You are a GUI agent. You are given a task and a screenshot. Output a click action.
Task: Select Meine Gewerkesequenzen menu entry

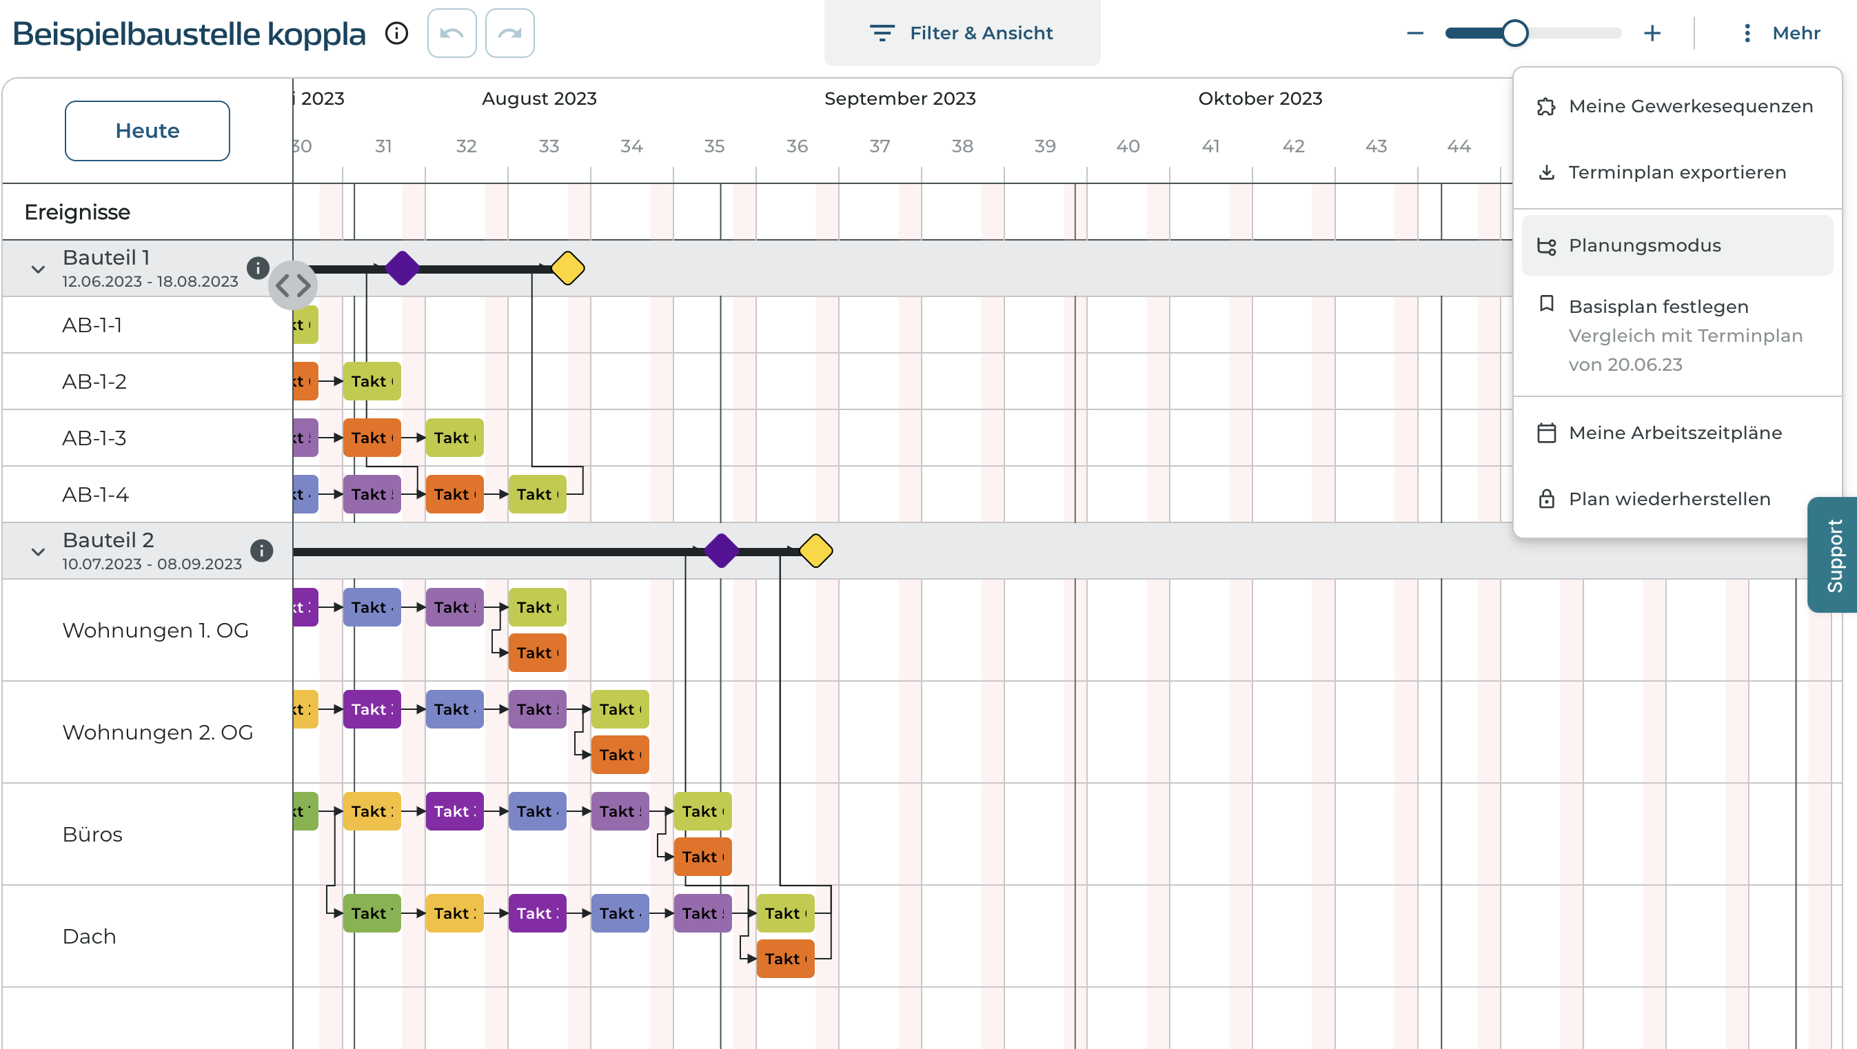pyautogui.click(x=1677, y=107)
